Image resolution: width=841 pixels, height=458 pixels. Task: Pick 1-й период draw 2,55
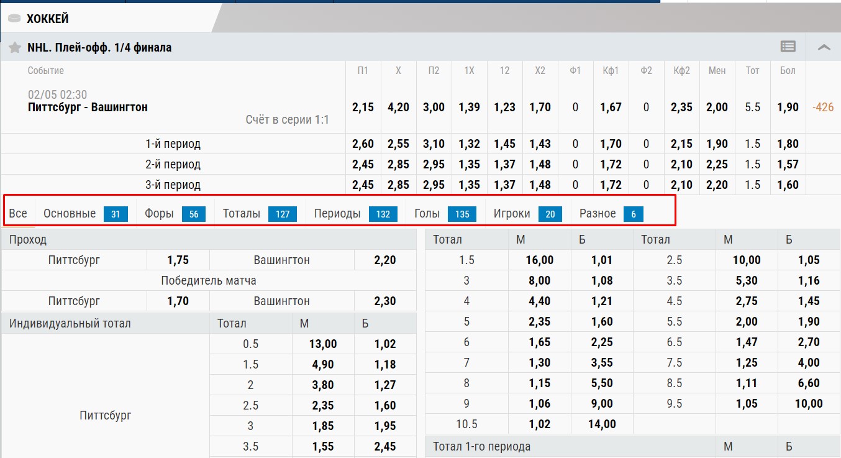398,144
